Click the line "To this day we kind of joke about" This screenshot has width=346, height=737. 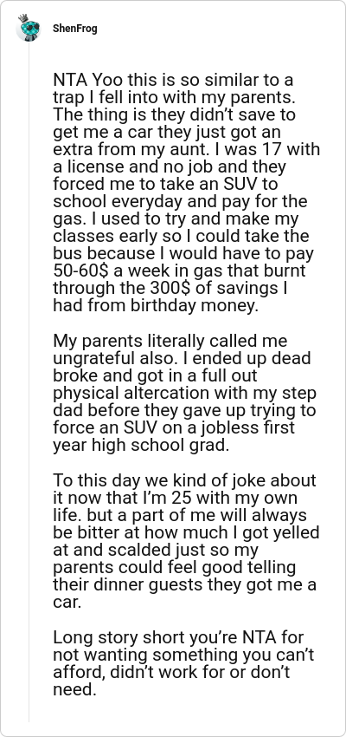click(185, 481)
